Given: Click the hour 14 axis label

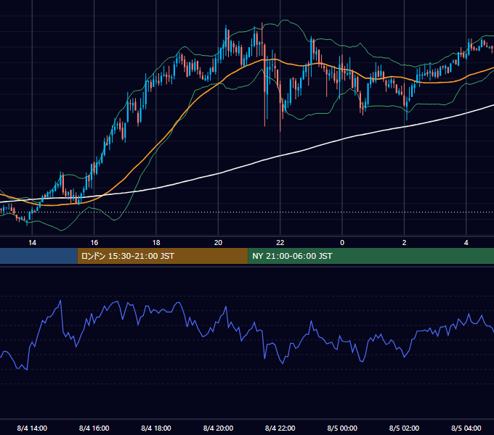Looking at the screenshot, I should click(32, 243).
